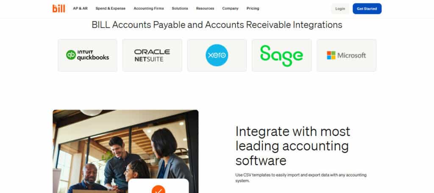Click the Login button
434x193 pixels.
(340, 8)
